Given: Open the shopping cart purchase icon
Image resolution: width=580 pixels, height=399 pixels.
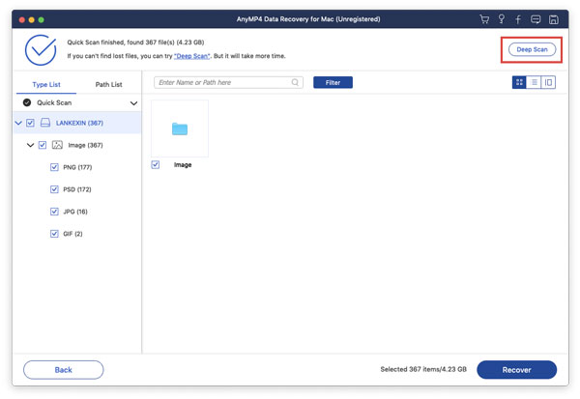Looking at the screenshot, I should [x=484, y=19].
